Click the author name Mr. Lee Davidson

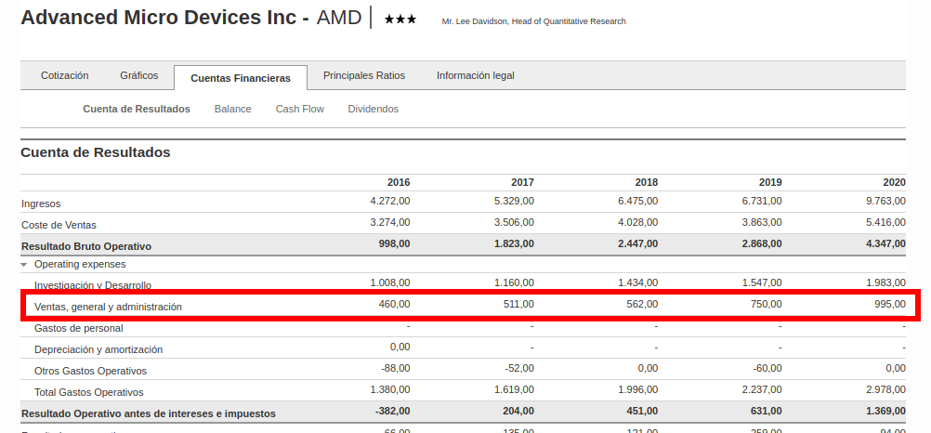tap(533, 21)
